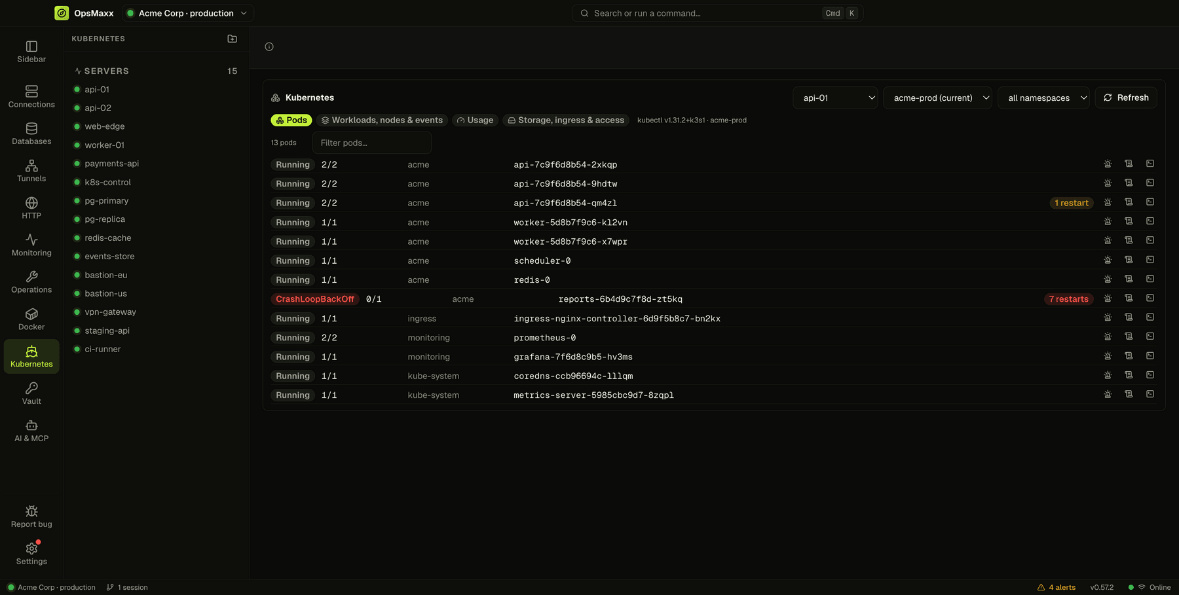1179x595 pixels.
Task: Open the Connections panel
Action: pyautogui.click(x=31, y=96)
